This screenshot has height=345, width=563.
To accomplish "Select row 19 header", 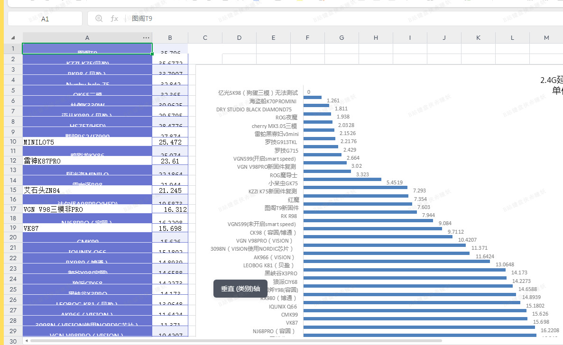I will [13, 227].
